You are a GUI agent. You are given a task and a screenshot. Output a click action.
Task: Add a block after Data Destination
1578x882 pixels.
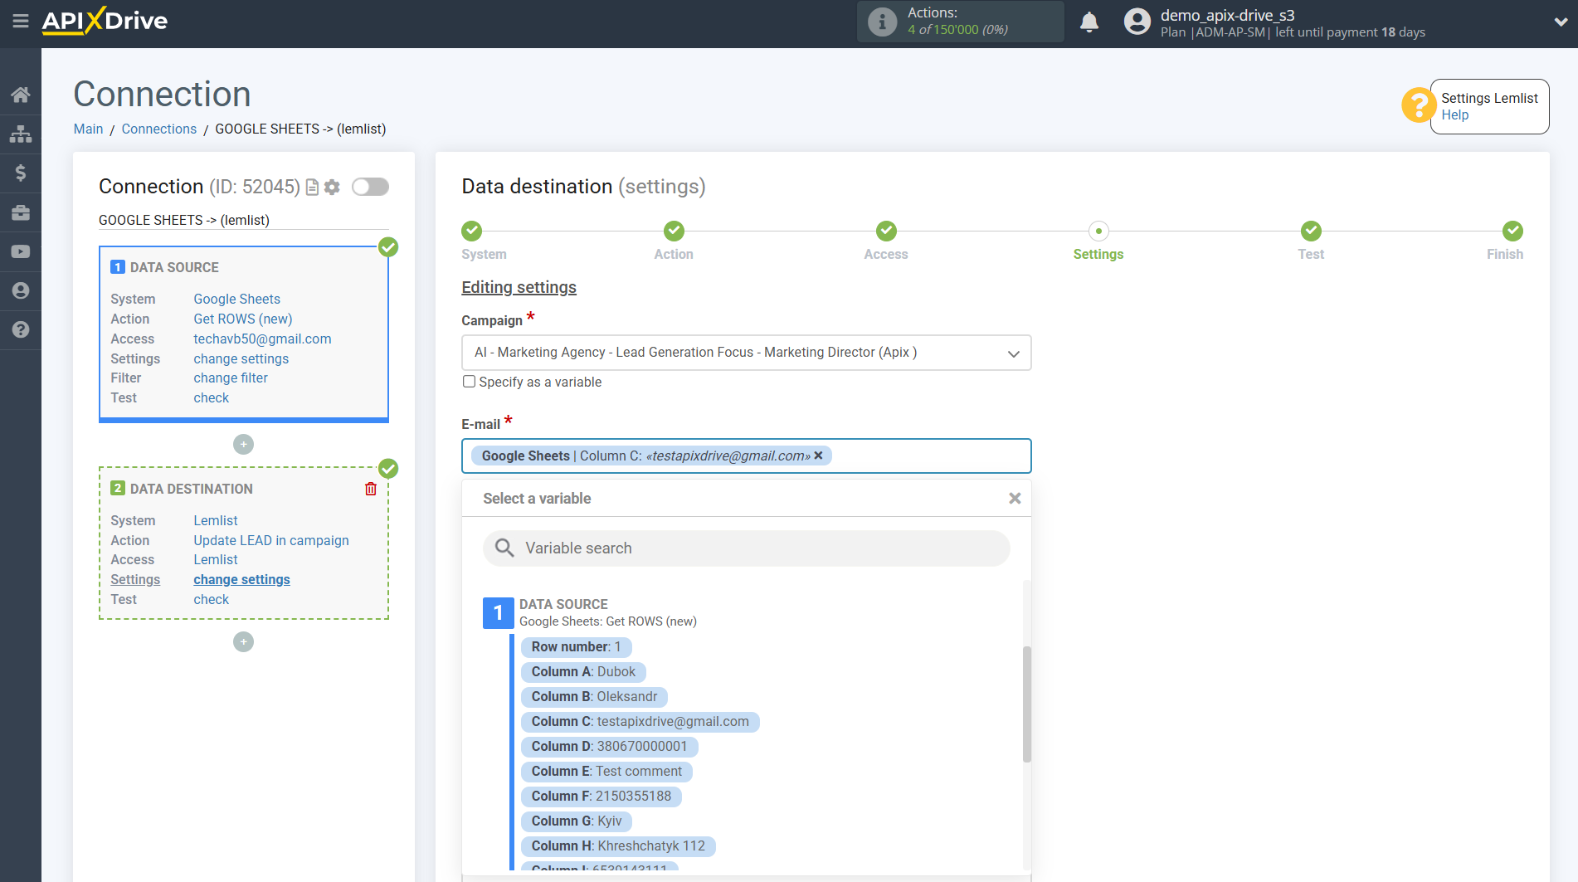pos(243,642)
